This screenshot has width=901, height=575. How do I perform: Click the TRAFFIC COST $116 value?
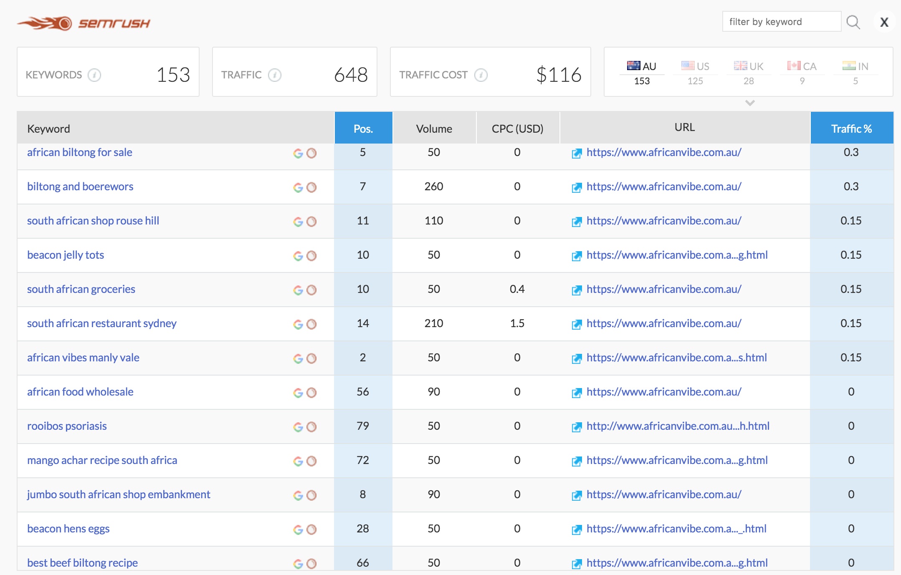click(559, 75)
